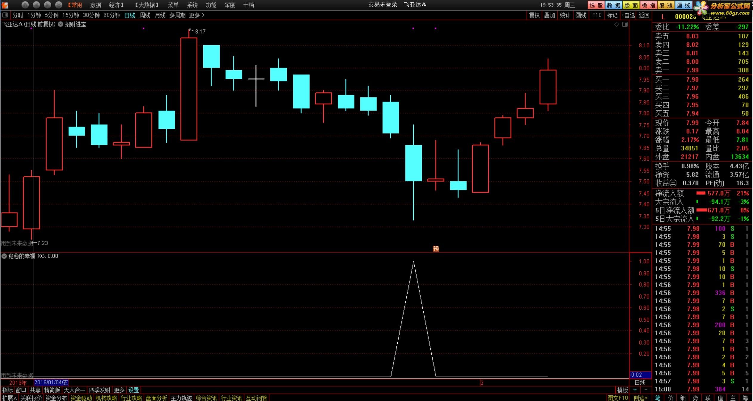Click the round down-arrow navigation button
753x401 pixels.
59,5
